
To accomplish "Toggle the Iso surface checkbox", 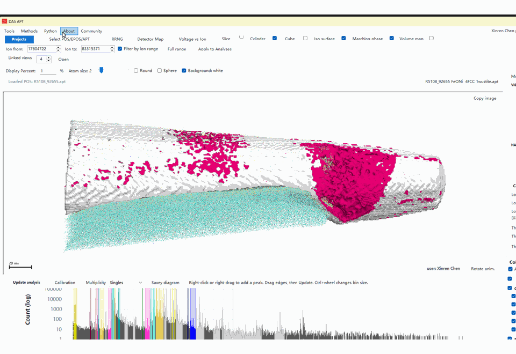I will 343,38.
